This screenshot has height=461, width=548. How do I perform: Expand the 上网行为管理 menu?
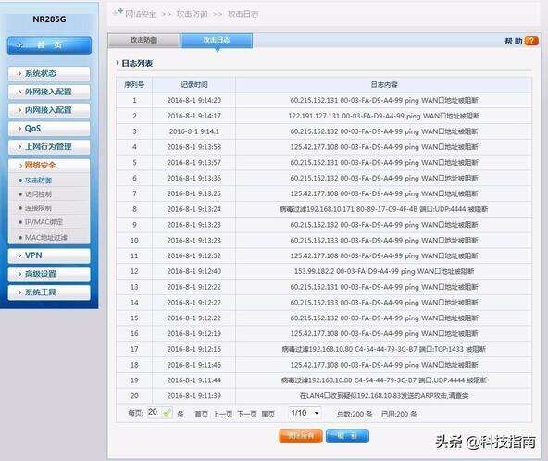[49, 147]
